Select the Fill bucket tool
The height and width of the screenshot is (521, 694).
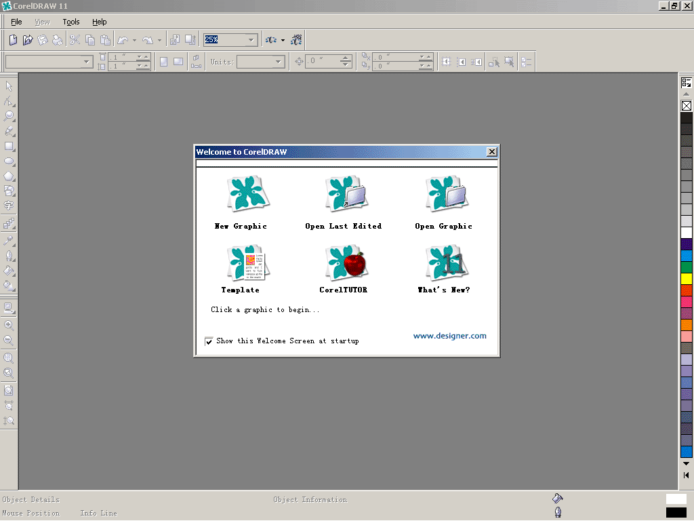pyautogui.click(x=9, y=271)
